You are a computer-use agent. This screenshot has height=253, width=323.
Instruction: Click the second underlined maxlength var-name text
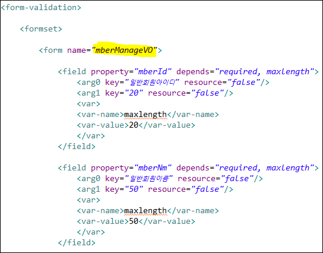(x=145, y=211)
